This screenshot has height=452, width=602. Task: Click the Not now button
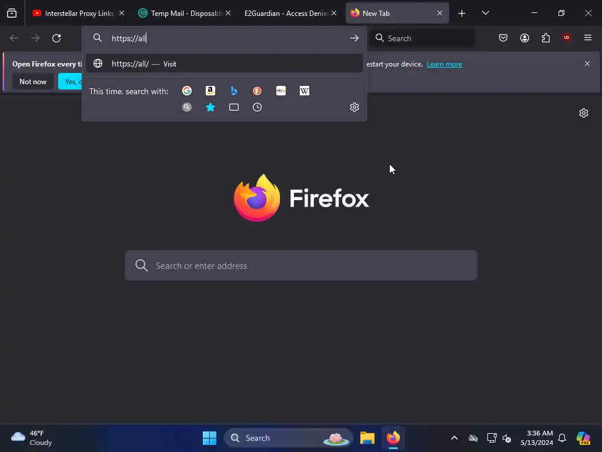coord(33,81)
